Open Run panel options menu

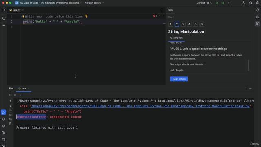pos(246,89)
